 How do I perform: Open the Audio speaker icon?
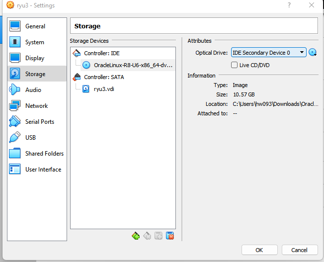tap(14, 89)
